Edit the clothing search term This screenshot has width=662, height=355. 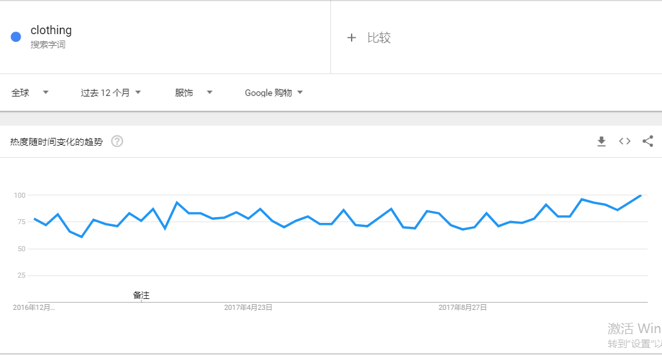point(51,30)
